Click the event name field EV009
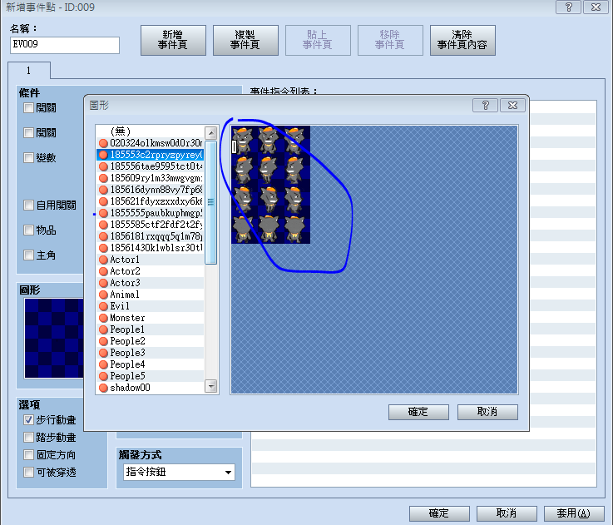This screenshot has height=525, width=613. (x=65, y=45)
